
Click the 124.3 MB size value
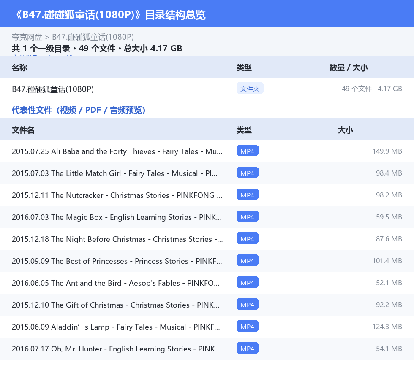point(387,327)
